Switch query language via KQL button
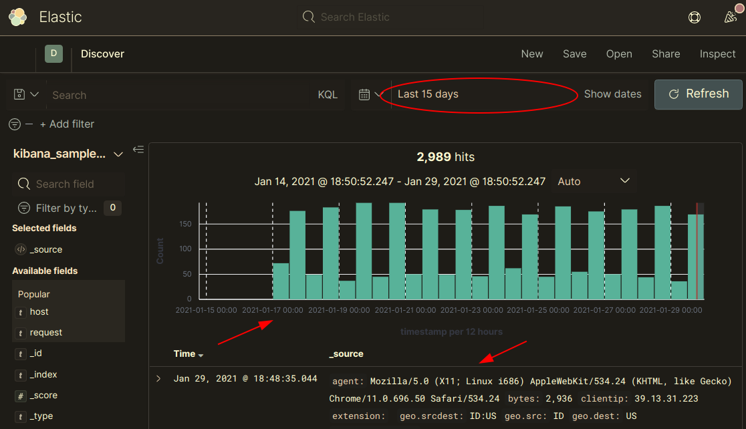Screen dimensions: 746x429 point(328,95)
